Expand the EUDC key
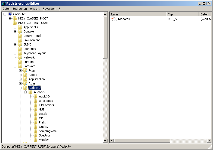Viewport: 213px width, 150px height. (x=15, y=44)
